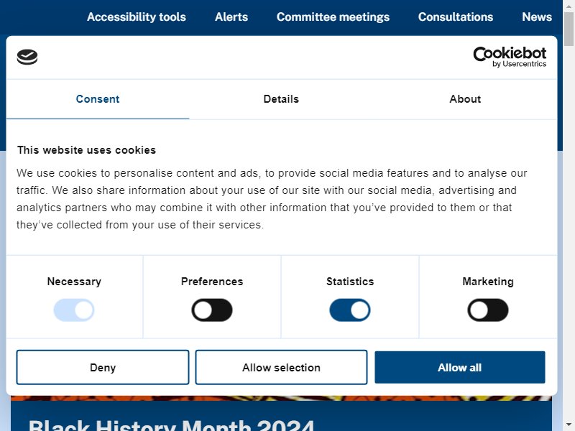Enable the Marketing cookies switch
Screen dimensions: 575x431
[488, 310]
